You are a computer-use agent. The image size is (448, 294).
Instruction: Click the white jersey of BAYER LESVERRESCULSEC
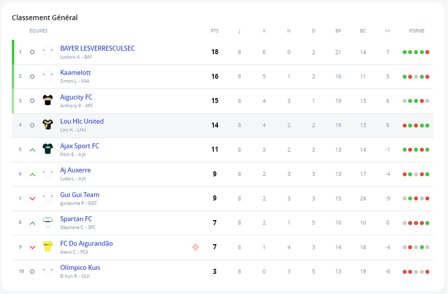coord(48,52)
